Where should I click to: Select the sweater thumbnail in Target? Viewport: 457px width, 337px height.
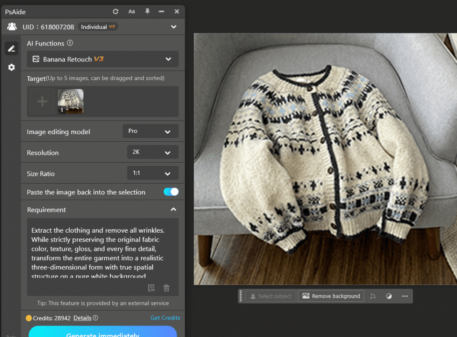pyautogui.click(x=71, y=102)
